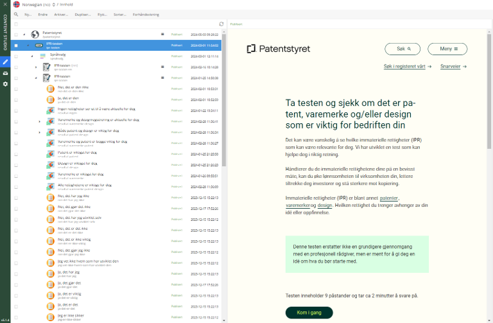Click the Norwegian flag project icon
Viewport: 493px width, 323px height.
(17, 4)
